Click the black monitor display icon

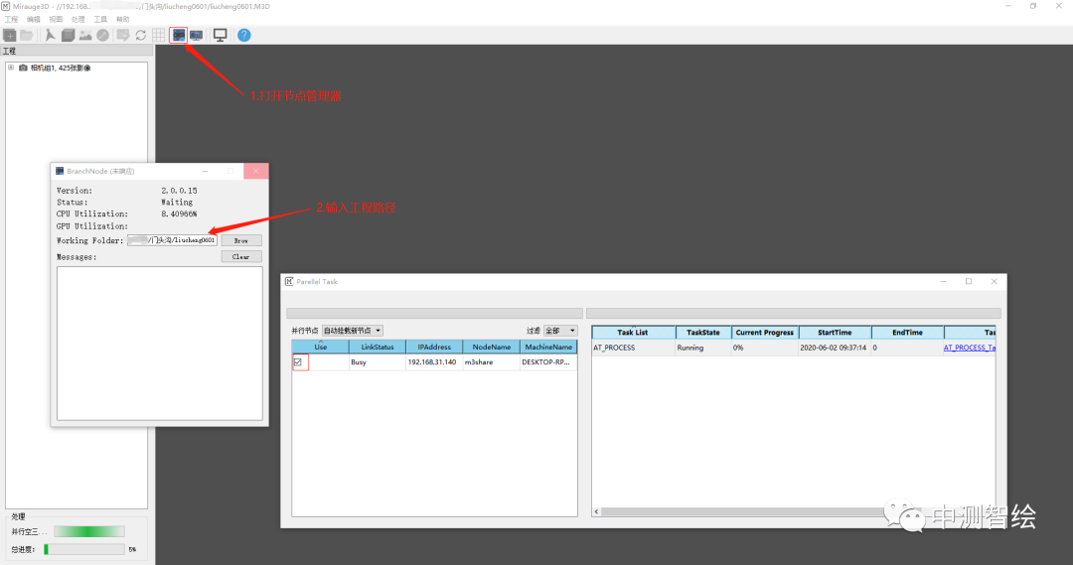coord(220,35)
